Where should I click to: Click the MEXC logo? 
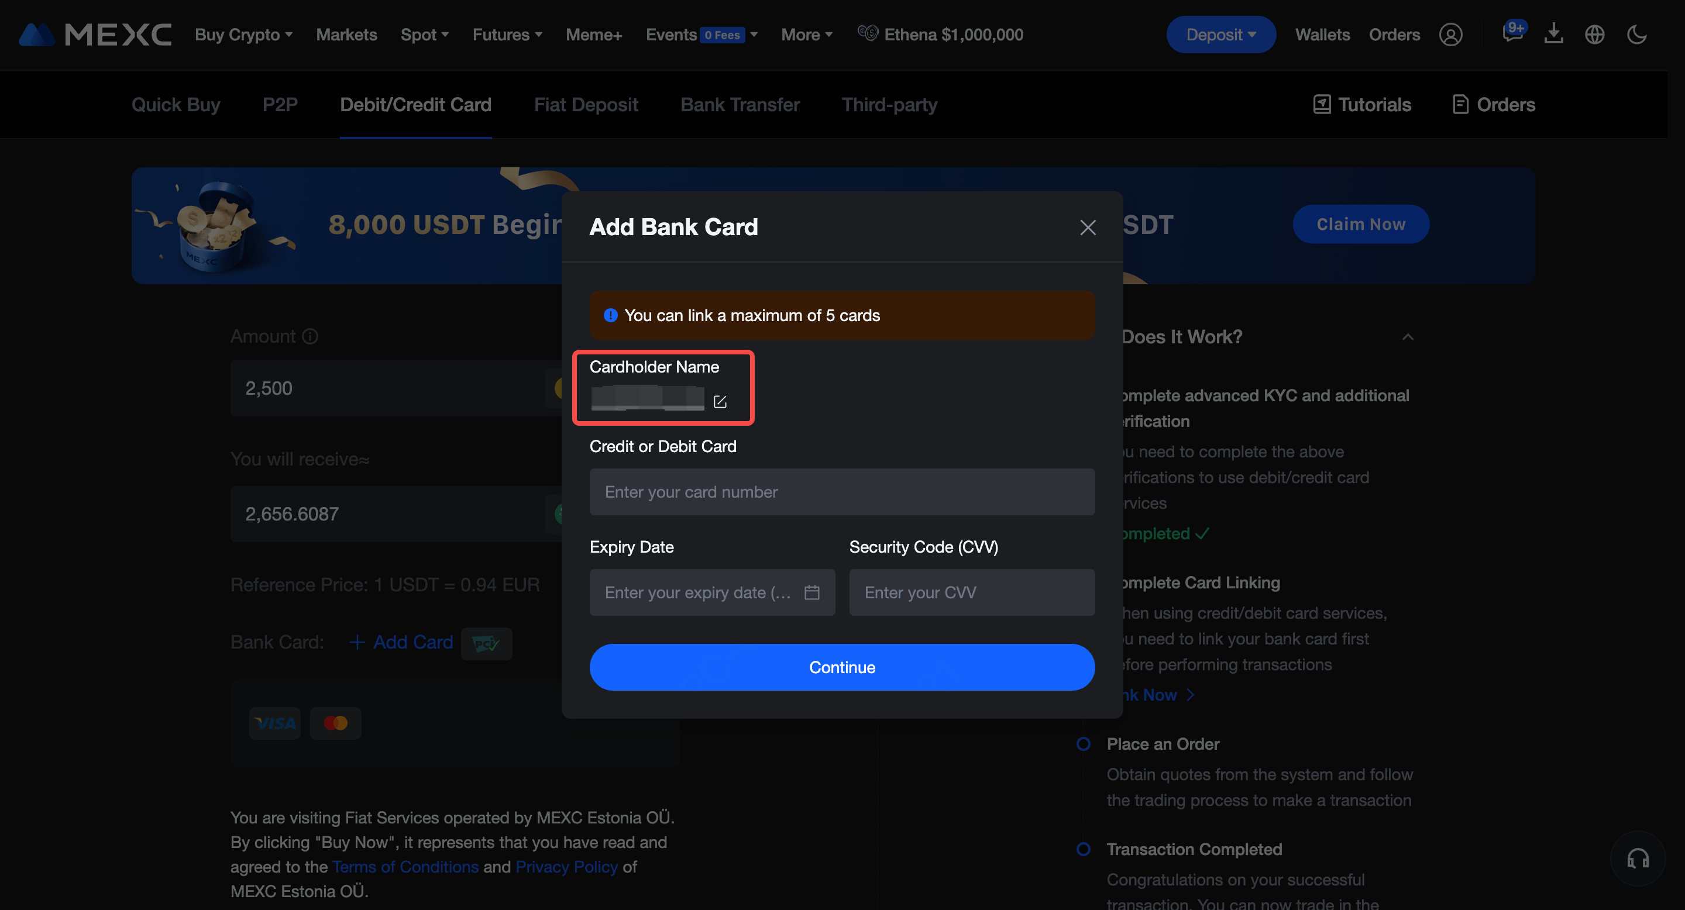(95, 35)
